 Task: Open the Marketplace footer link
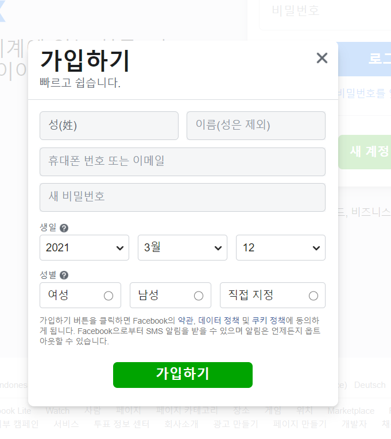click(351, 411)
